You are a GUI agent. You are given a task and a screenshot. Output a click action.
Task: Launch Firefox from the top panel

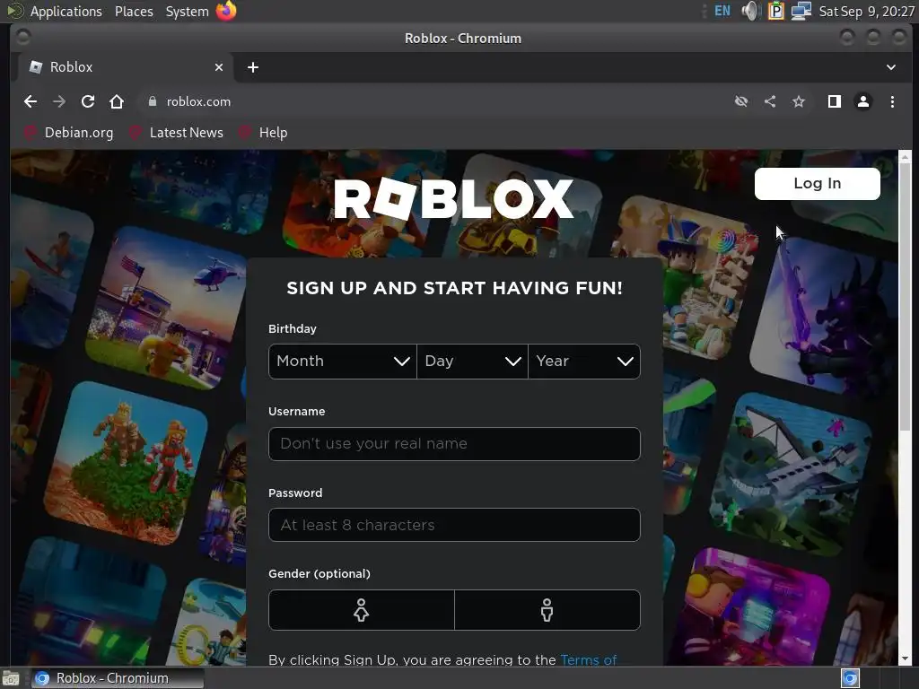[x=226, y=11]
